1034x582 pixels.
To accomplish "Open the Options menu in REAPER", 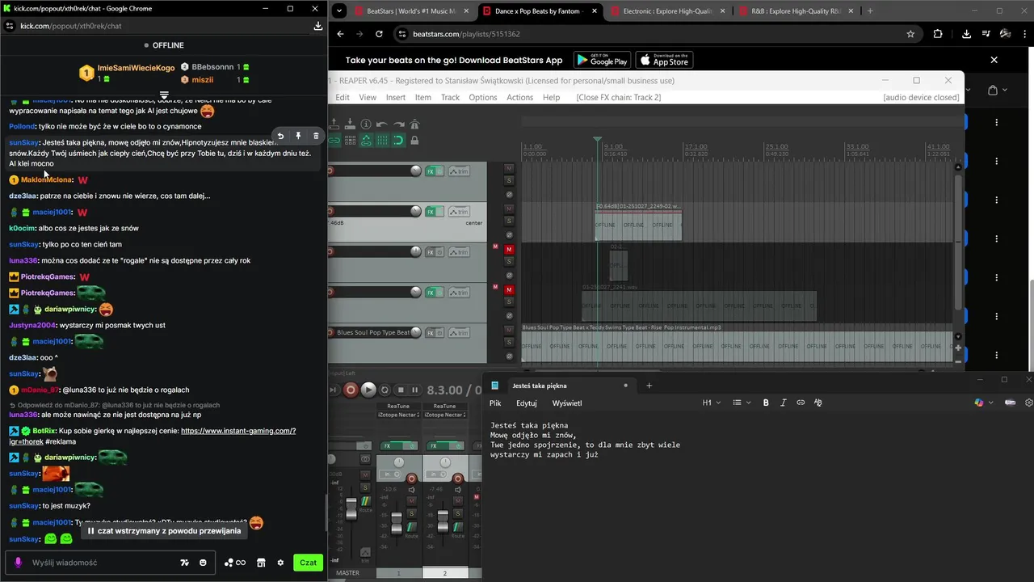I will [x=483, y=97].
